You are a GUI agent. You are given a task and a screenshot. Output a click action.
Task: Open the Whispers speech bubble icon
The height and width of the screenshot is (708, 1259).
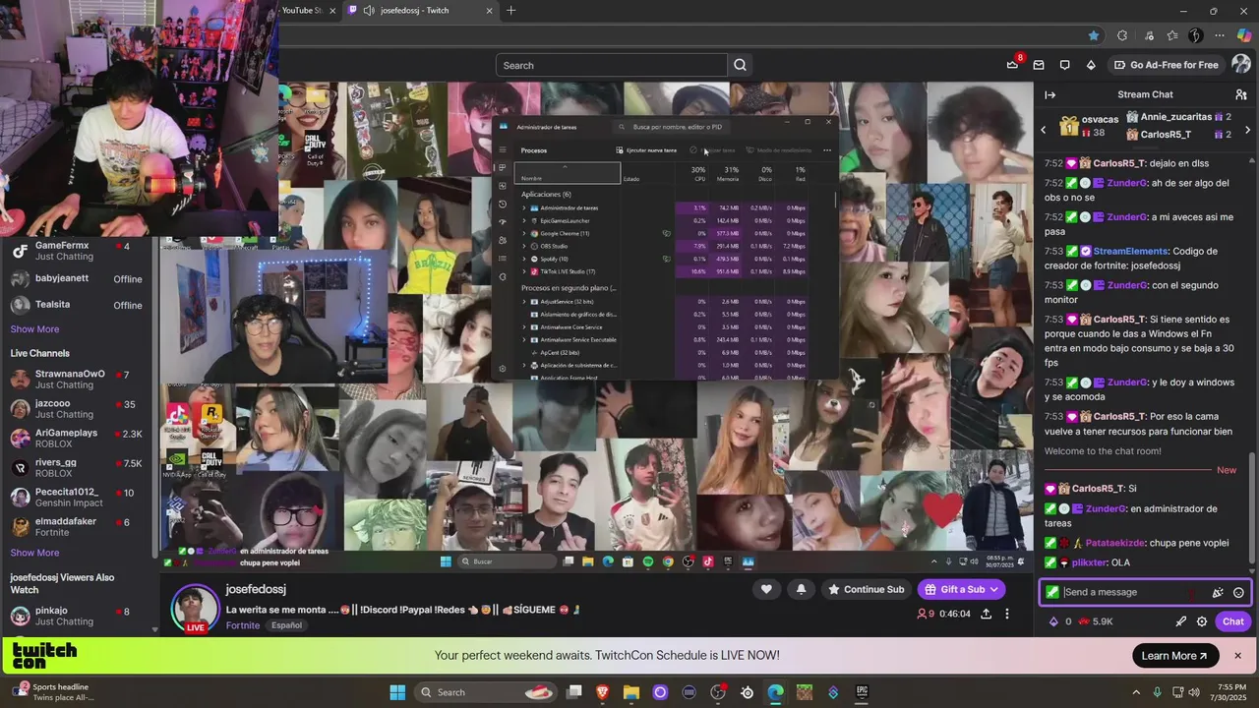pos(1064,65)
